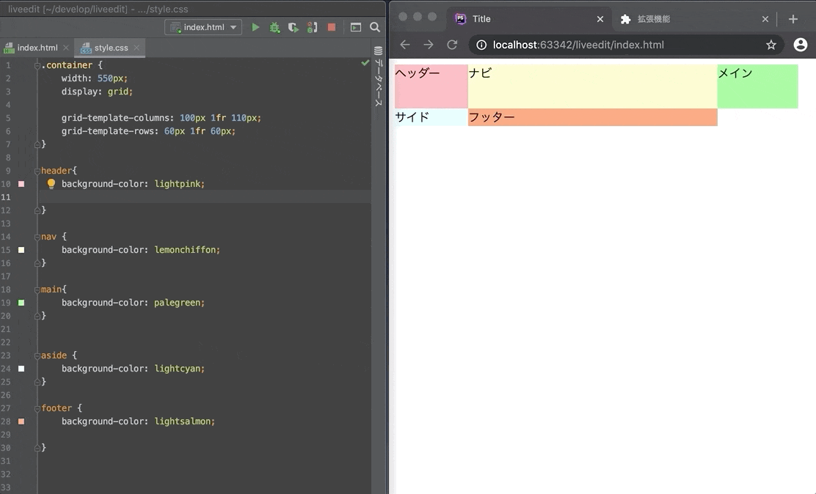816x494 pixels.
Task: Click the toolbar icon left of the Stop button
Action: 312,27
